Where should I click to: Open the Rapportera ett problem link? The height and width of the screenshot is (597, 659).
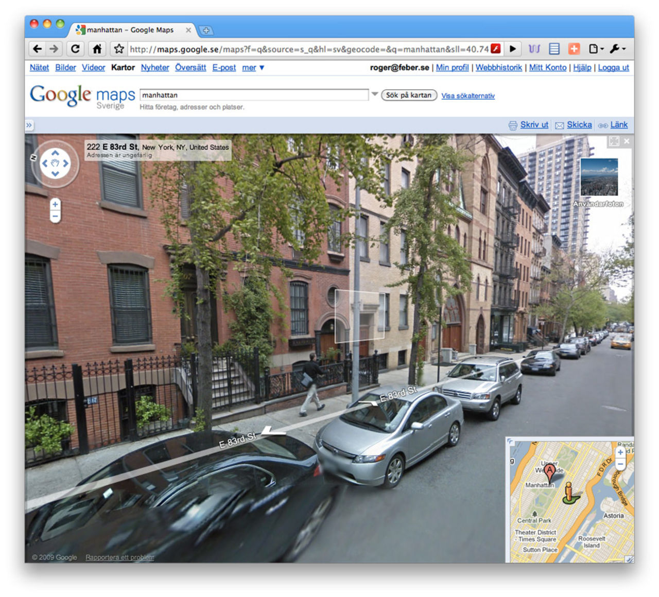click(x=119, y=557)
